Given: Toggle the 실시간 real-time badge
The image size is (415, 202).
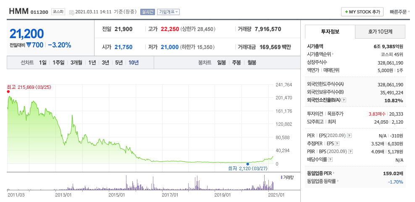Looking at the screenshot, I should pos(147,12).
